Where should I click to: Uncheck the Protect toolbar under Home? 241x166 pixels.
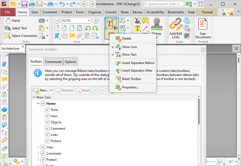pyautogui.click(x=47, y=141)
